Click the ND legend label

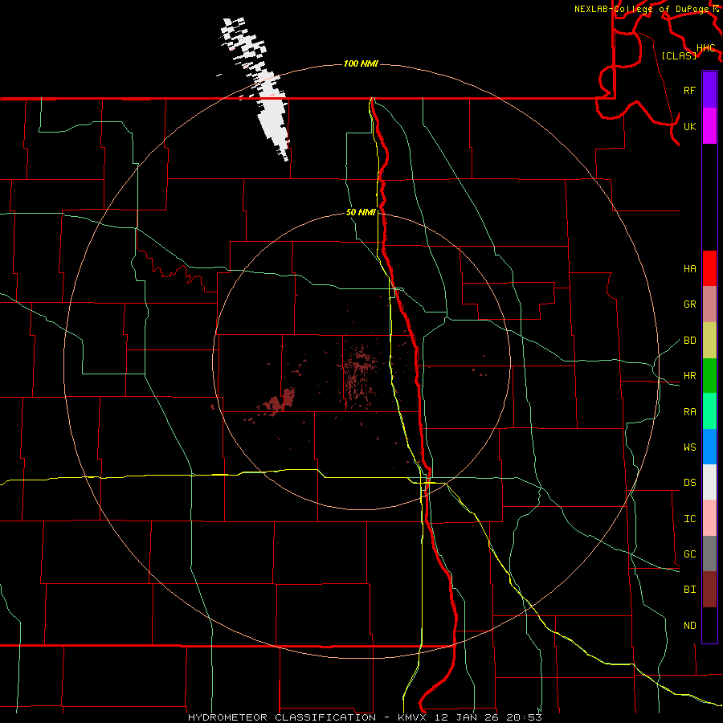point(689,626)
